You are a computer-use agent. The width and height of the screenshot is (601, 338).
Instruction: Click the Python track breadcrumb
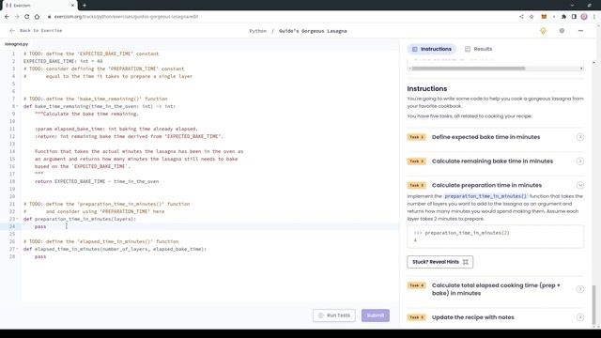257,31
